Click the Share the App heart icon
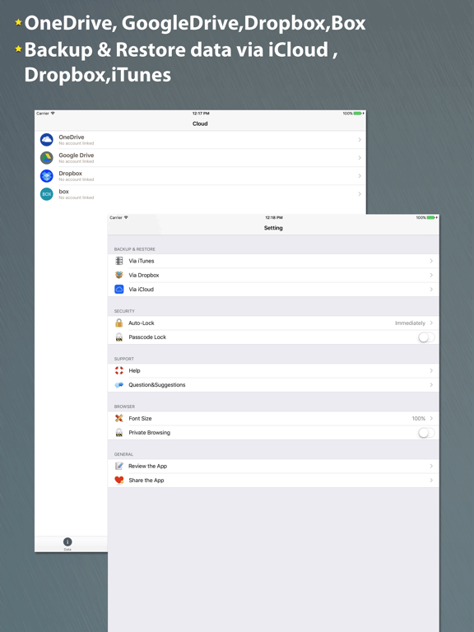 tap(118, 480)
